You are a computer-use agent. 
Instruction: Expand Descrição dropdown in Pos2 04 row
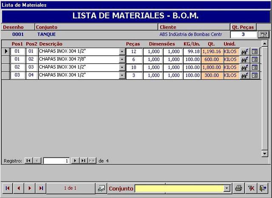point(122,75)
